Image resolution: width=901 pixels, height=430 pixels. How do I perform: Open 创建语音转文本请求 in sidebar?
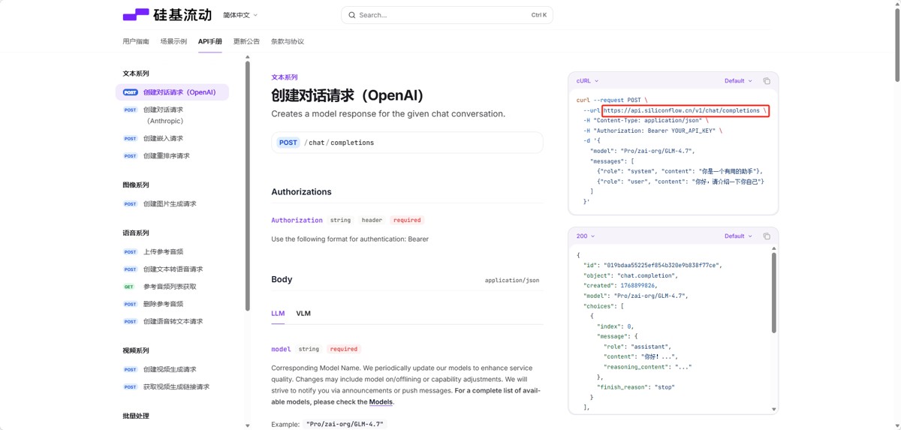click(x=172, y=321)
